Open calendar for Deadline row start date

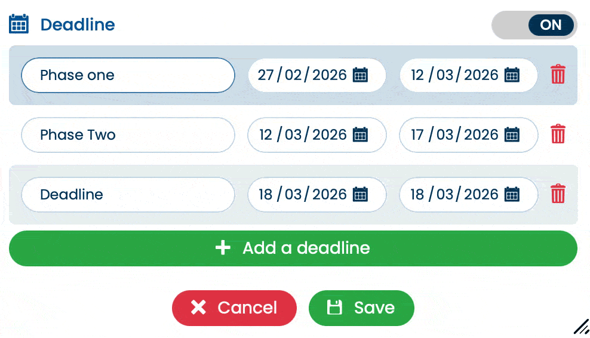360,195
